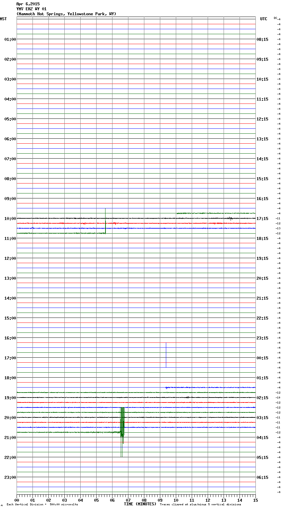Click the UTC axis header label
282x509 pixels.
pos(263,19)
